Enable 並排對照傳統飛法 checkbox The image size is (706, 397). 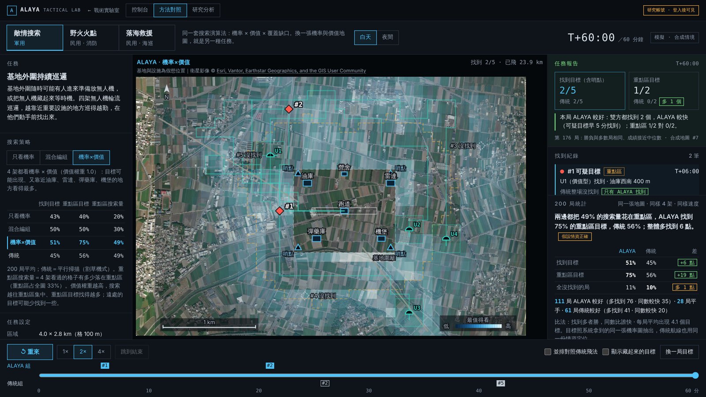548,352
